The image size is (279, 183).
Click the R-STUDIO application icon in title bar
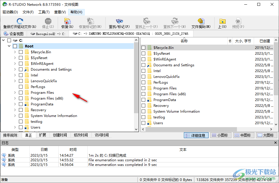[5, 4]
